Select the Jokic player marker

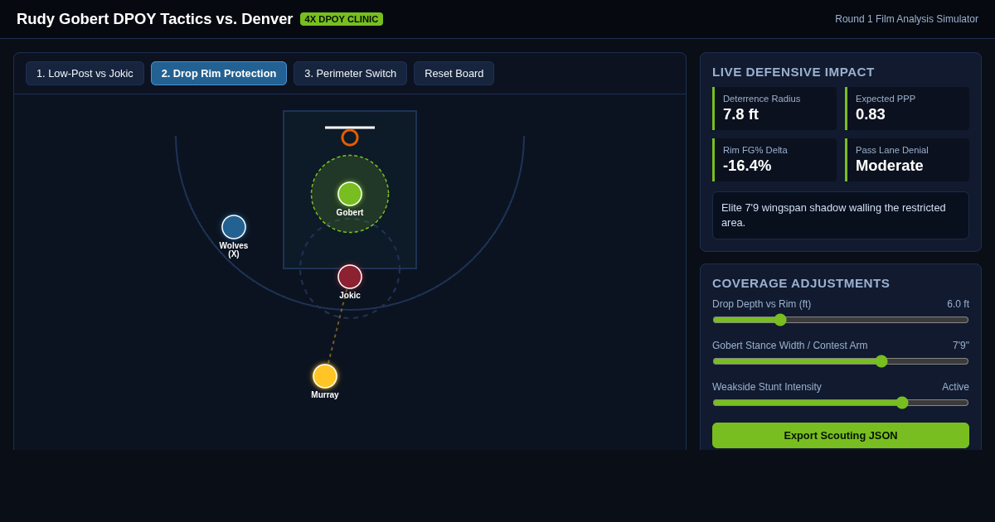350,277
